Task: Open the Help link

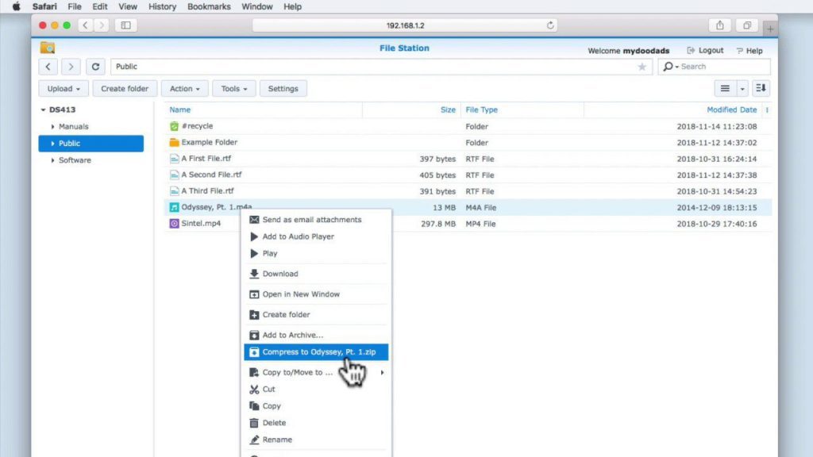Action: [x=749, y=50]
